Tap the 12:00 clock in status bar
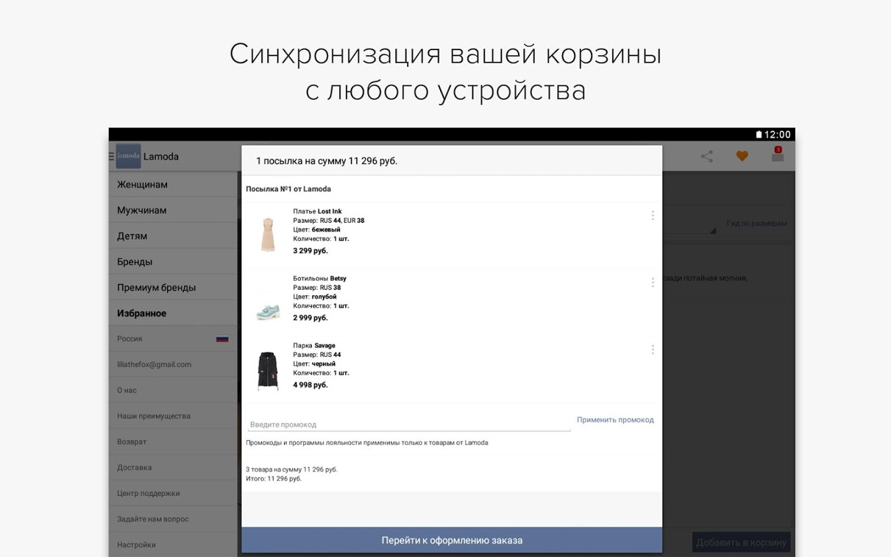891x557 pixels. (x=777, y=134)
